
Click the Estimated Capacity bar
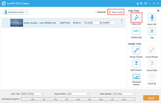[x=78, y=99]
